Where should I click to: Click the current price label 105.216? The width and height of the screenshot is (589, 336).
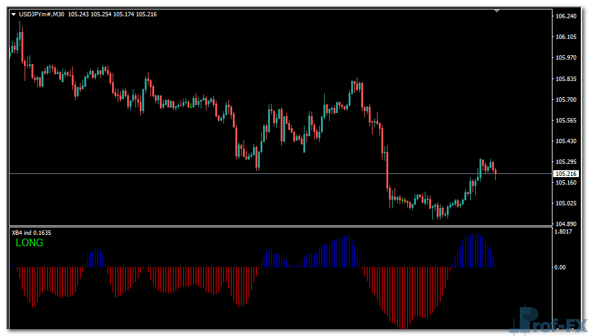(x=566, y=173)
